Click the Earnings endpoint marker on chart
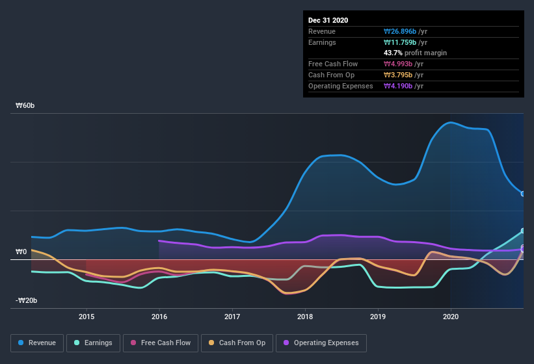 [523, 231]
